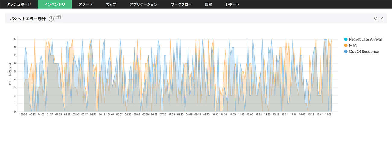
Task: Click the blue Out Of Sequence swatch
Action: point(346,52)
